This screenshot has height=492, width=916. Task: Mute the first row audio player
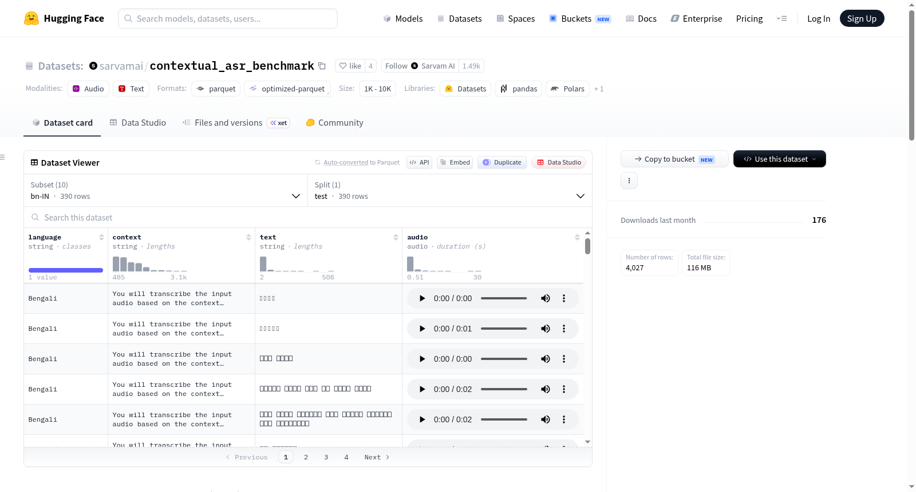546,298
